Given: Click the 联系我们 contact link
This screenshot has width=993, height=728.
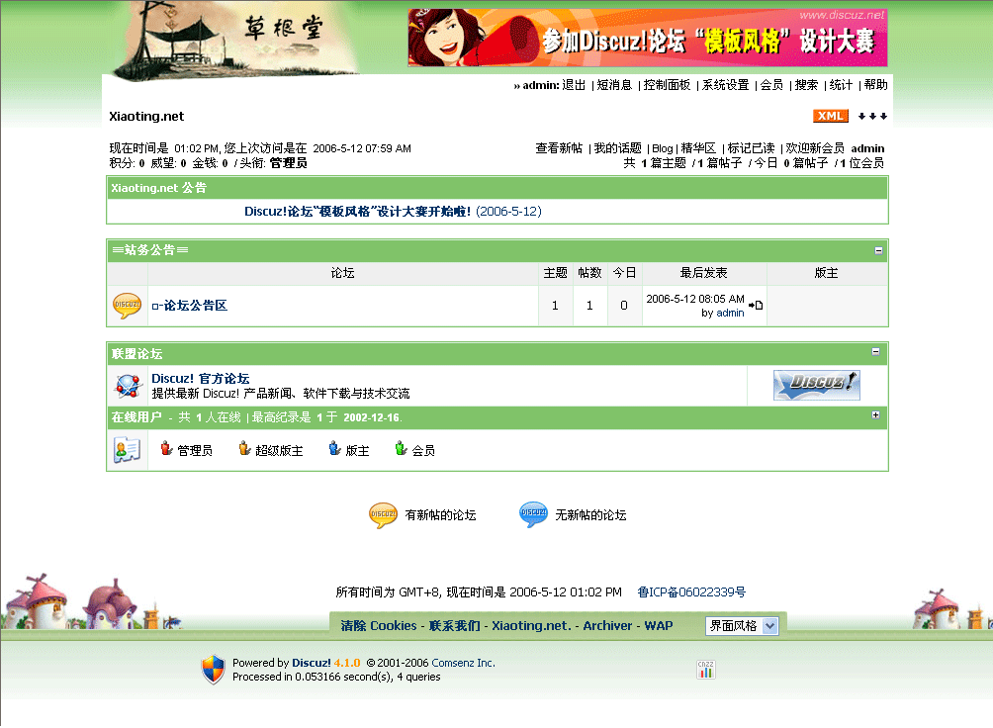Looking at the screenshot, I should point(454,625).
